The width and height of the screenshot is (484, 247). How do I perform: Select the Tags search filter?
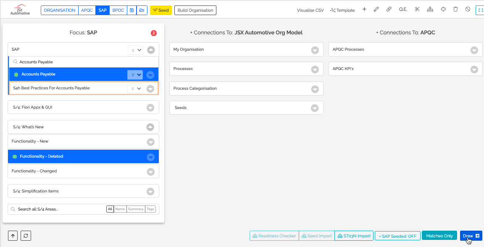[150, 209]
